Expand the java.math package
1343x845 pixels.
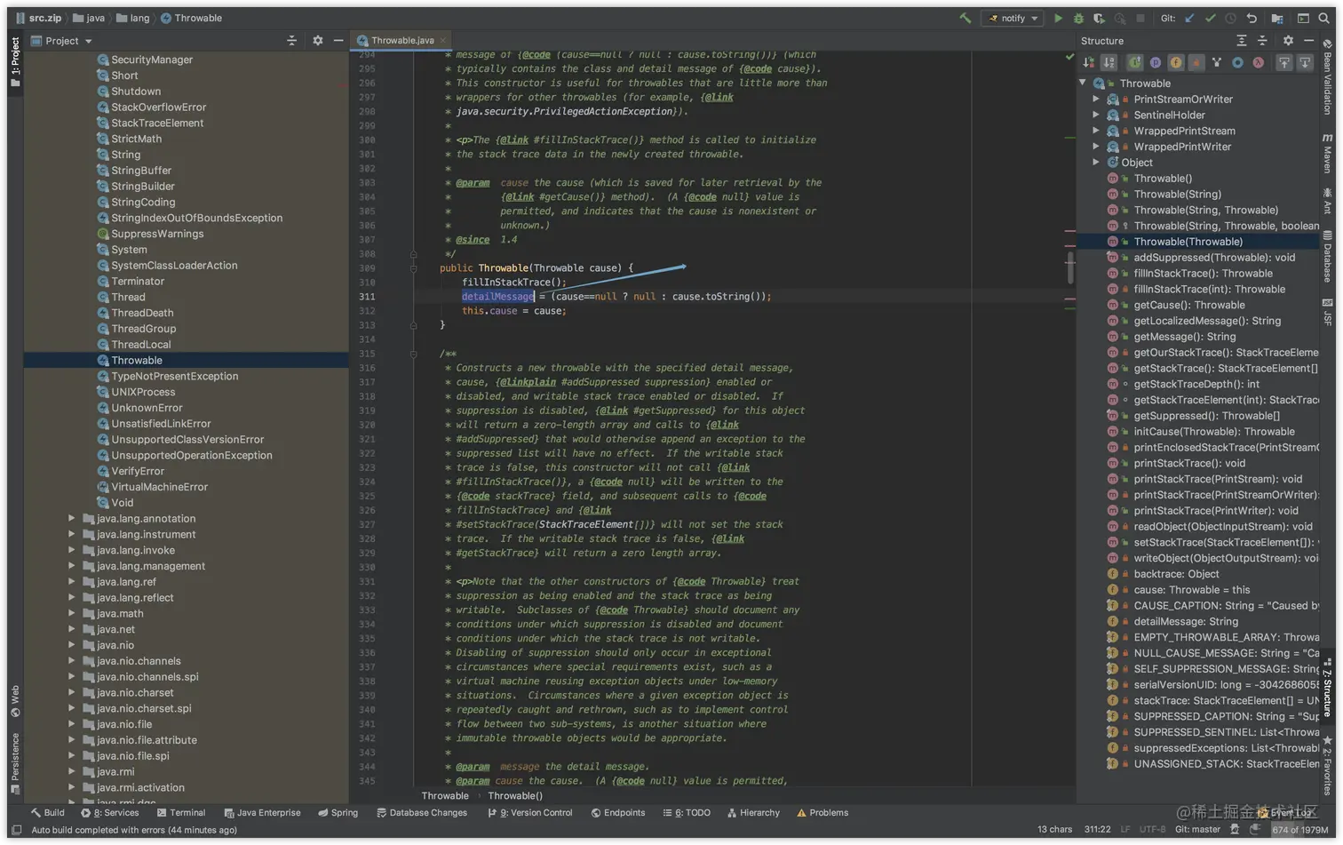point(72,613)
